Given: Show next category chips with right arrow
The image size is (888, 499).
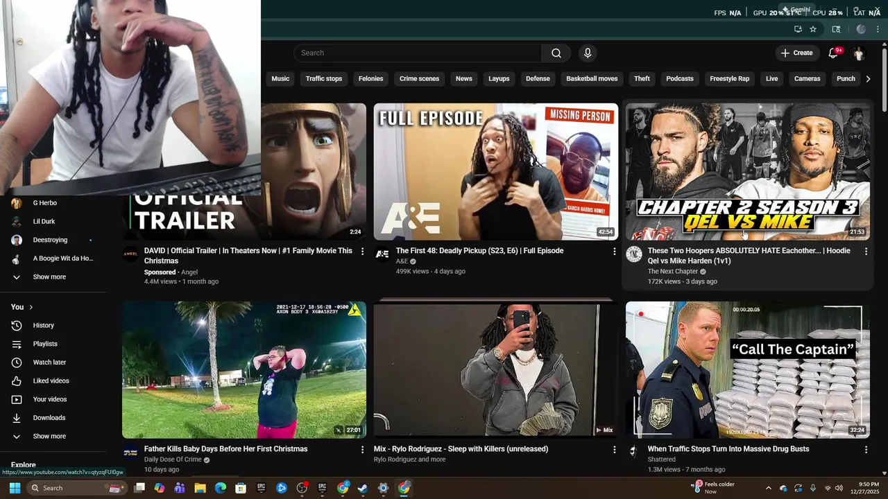Looking at the screenshot, I should (x=868, y=79).
